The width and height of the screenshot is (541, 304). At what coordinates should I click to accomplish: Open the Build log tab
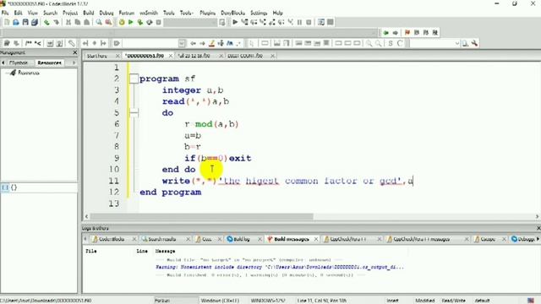tap(242, 239)
